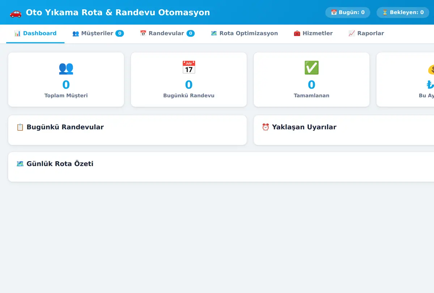The image size is (434, 293).
Task: Click the toolbox icon on Hizmetler tab
Action: pyautogui.click(x=297, y=33)
